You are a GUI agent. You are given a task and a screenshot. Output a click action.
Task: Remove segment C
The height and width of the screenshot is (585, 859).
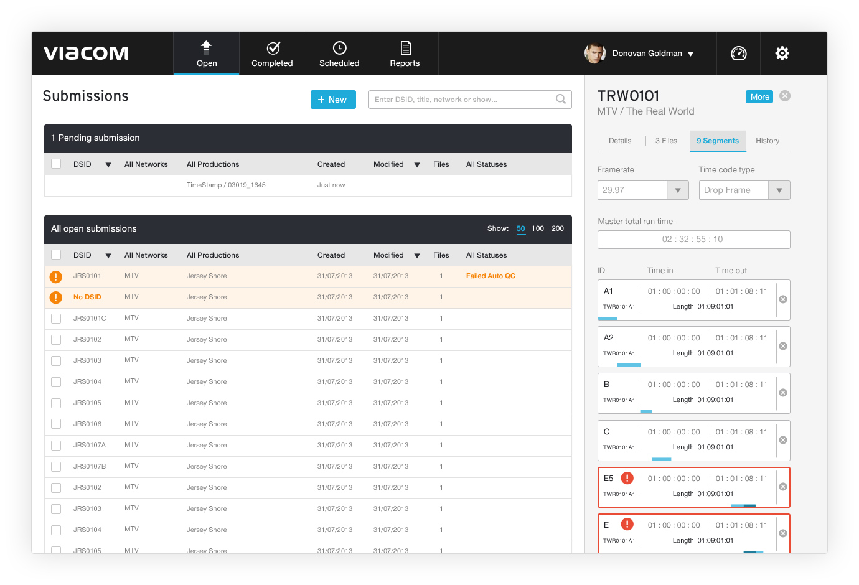[x=783, y=440]
